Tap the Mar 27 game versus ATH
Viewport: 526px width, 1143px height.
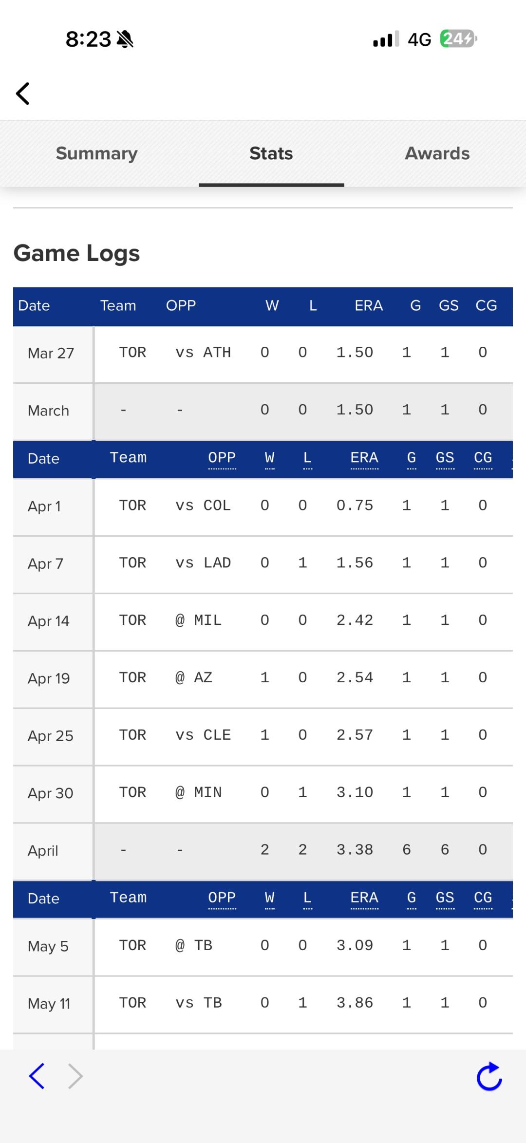(263, 353)
